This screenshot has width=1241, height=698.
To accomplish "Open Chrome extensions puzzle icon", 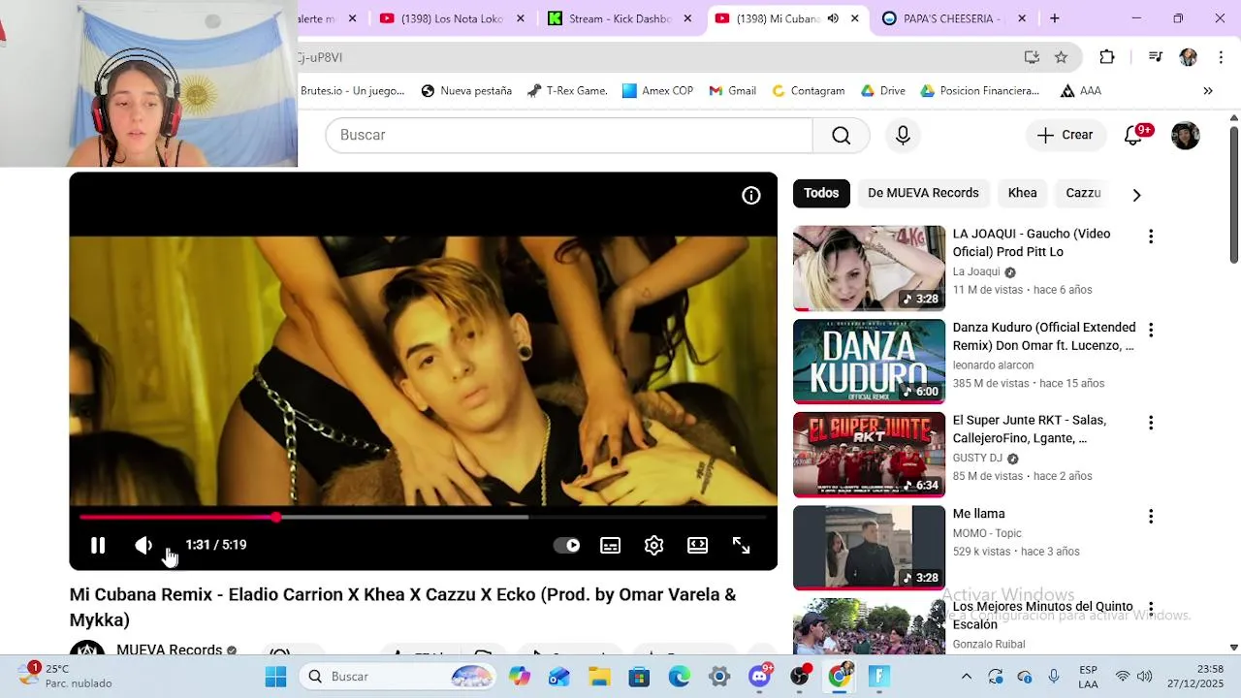I will [x=1106, y=57].
